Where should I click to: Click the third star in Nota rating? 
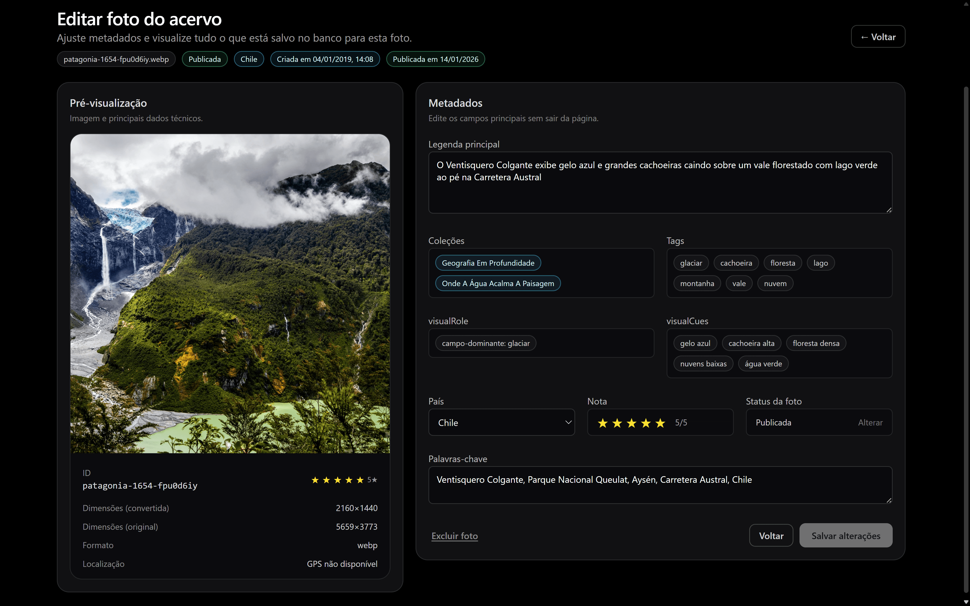click(x=631, y=423)
